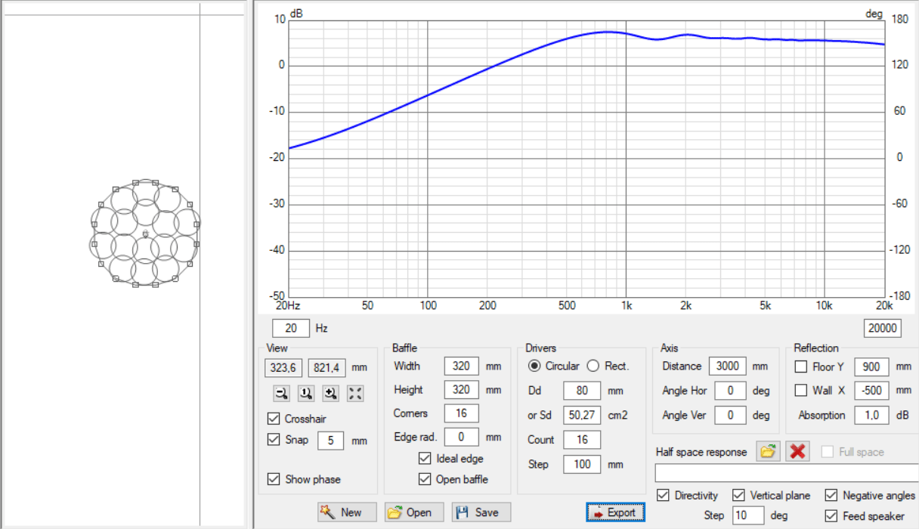Click the Floor Y value field 900
The image size is (919, 529).
click(x=871, y=367)
